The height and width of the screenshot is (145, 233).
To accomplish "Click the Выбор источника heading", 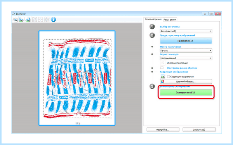I will click(x=170, y=27).
